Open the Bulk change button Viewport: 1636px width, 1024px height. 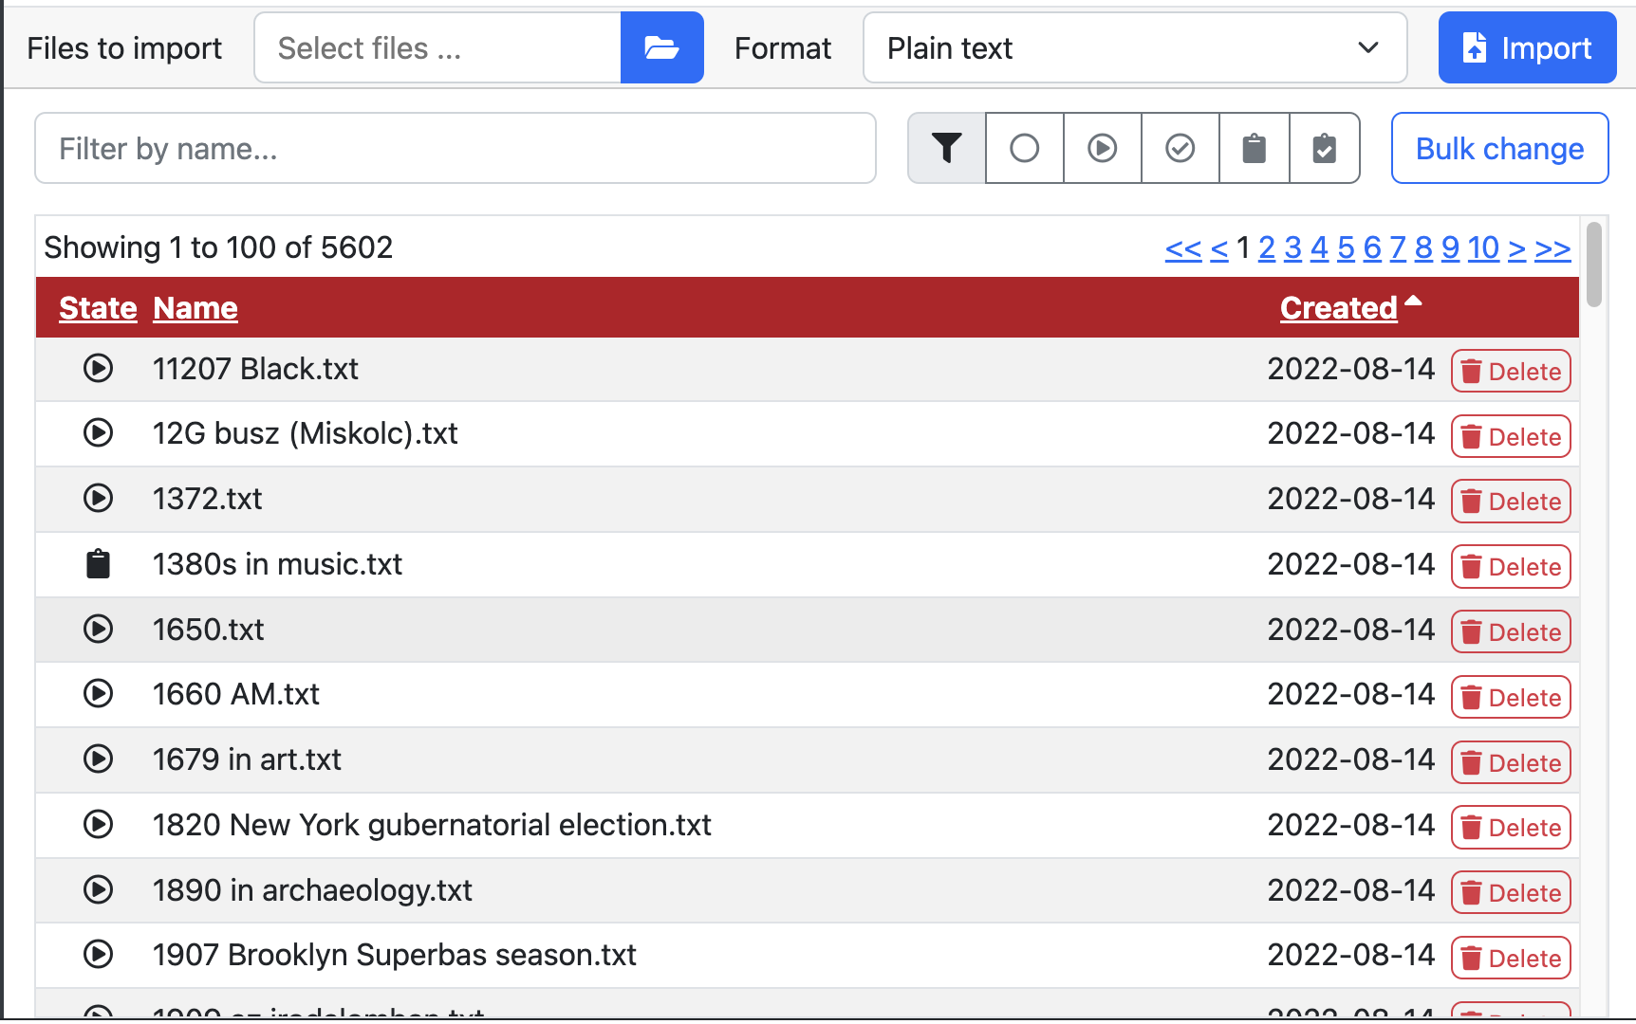point(1499,148)
